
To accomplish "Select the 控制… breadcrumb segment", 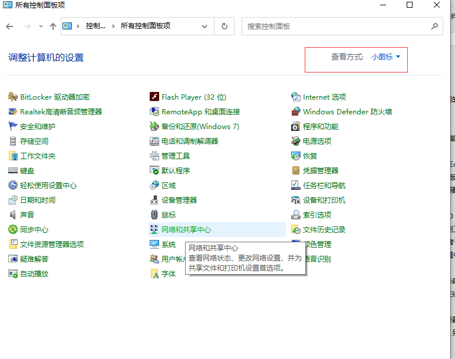I will [x=97, y=27].
